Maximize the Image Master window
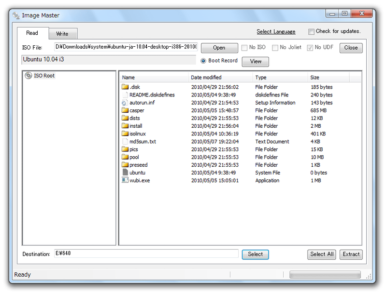Viewport: 386px width, 294px height. pyautogui.click(x=344, y=13)
